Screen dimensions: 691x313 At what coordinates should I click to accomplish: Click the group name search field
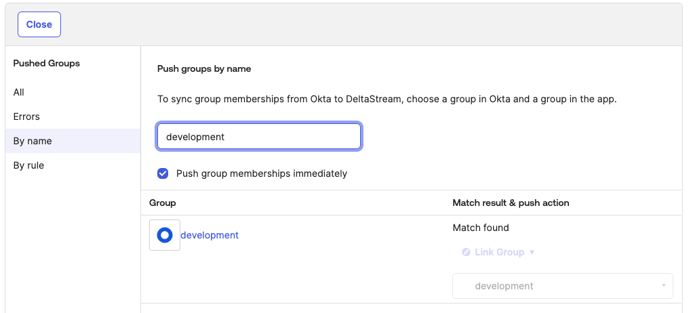point(258,137)
